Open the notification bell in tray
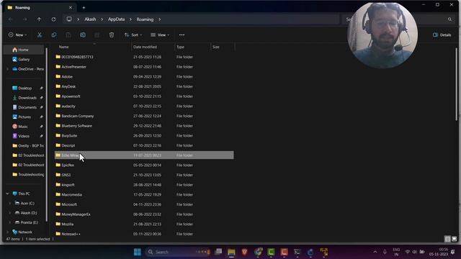 point(453,252)
